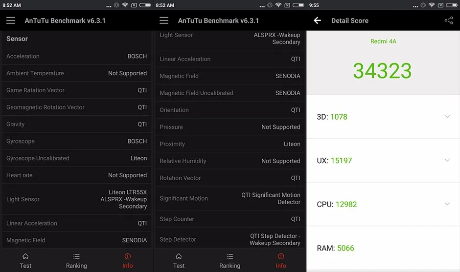
Task: Select Orientation row
Action: [x=230, y=110]
